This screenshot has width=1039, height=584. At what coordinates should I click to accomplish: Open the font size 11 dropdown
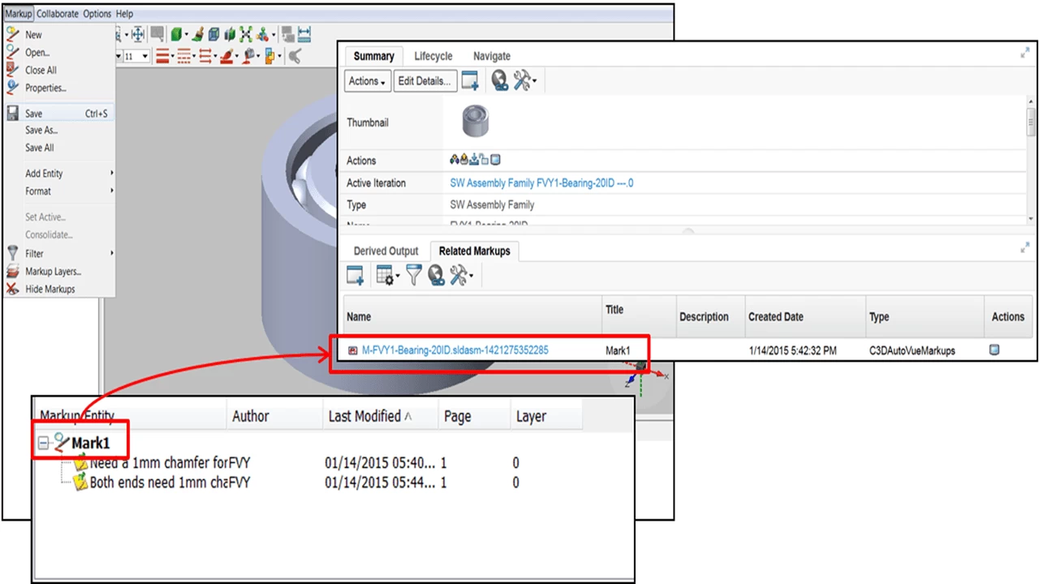[145, 56]
